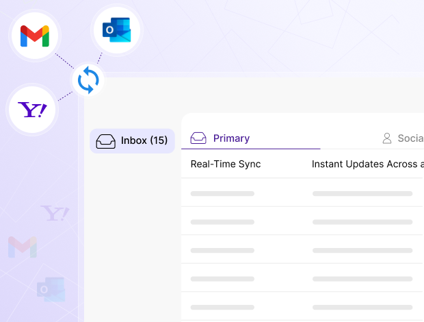The width and height of the screenshot is (424, 322).
Task: Click the Outlook logo circle
Action: pyautogui.click(x=117, y=30)
